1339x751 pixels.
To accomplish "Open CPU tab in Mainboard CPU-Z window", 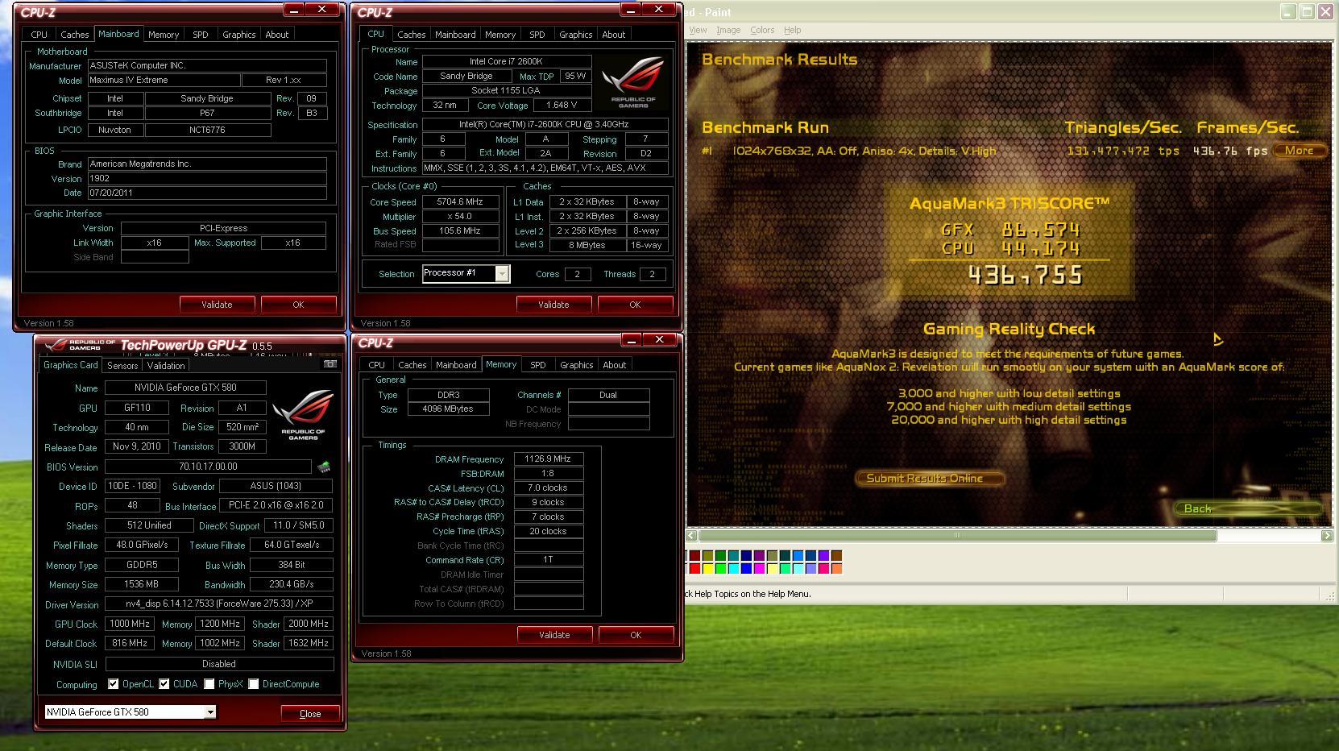I will tap(39, 35).
